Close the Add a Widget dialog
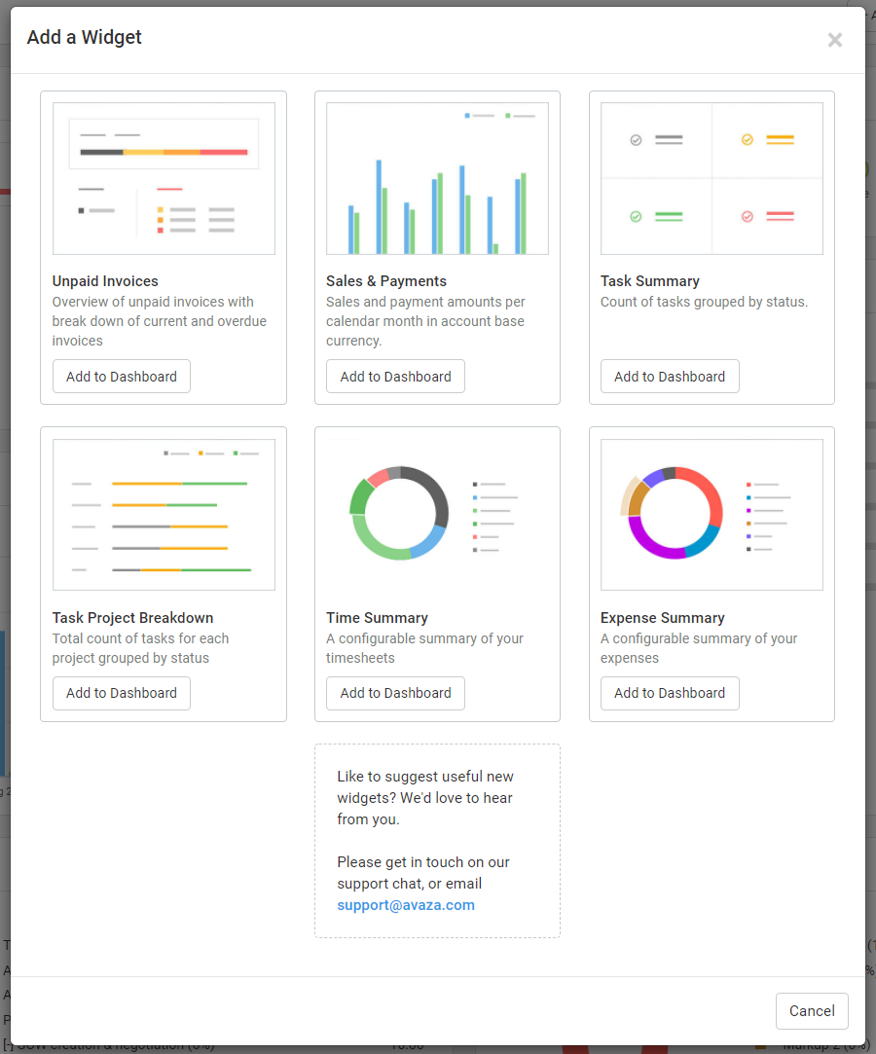This screenshot has height=1054, width=876. click(834, 40)
